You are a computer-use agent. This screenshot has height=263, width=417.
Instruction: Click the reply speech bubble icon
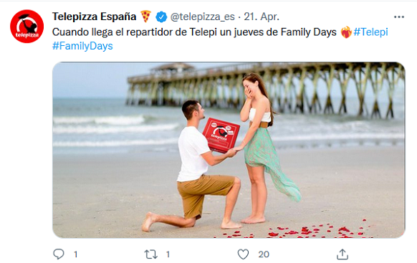59,254
